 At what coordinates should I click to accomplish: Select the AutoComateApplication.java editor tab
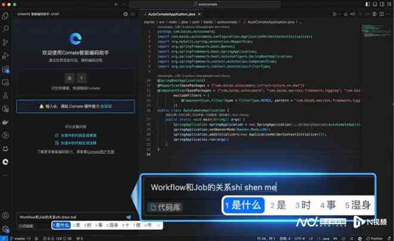tap(172, 14)
